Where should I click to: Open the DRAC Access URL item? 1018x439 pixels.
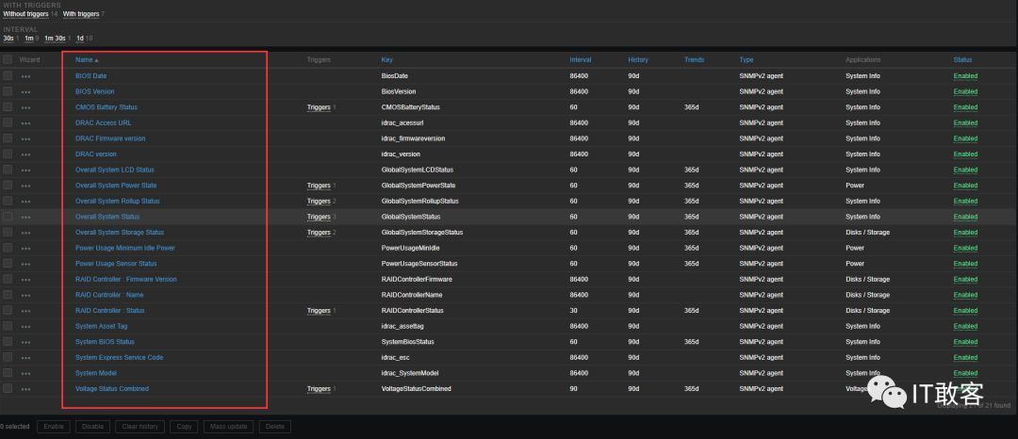click(x=104, y=123)
